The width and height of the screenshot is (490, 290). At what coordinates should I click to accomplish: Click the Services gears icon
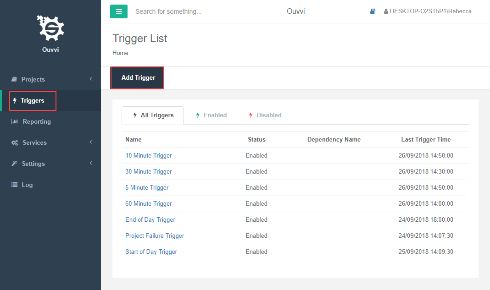click(15, 142)
